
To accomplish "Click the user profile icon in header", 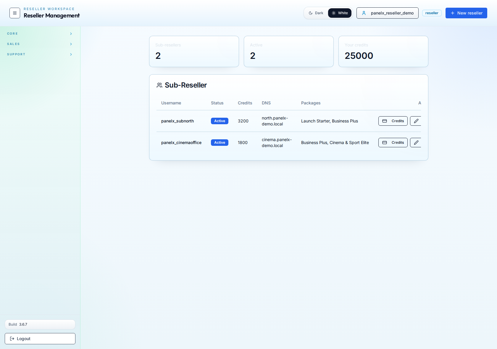I will 364,13.
